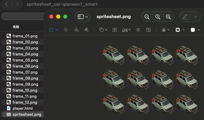The width and height of the screenshot is (204, 120).
Task: Click the player.html browser file icon
Action: pyautogui.click(x=9, y=108)
